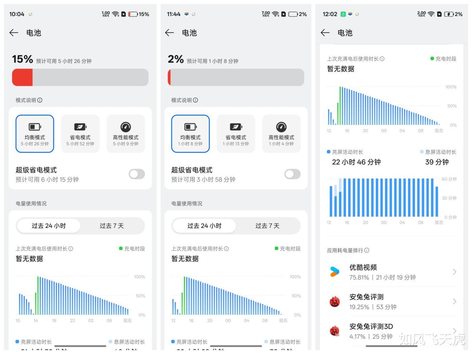Tap the 均衡模式 battery icon in the 10:04 screen
This screenshot has width=472, height=354.
point(35,127)
